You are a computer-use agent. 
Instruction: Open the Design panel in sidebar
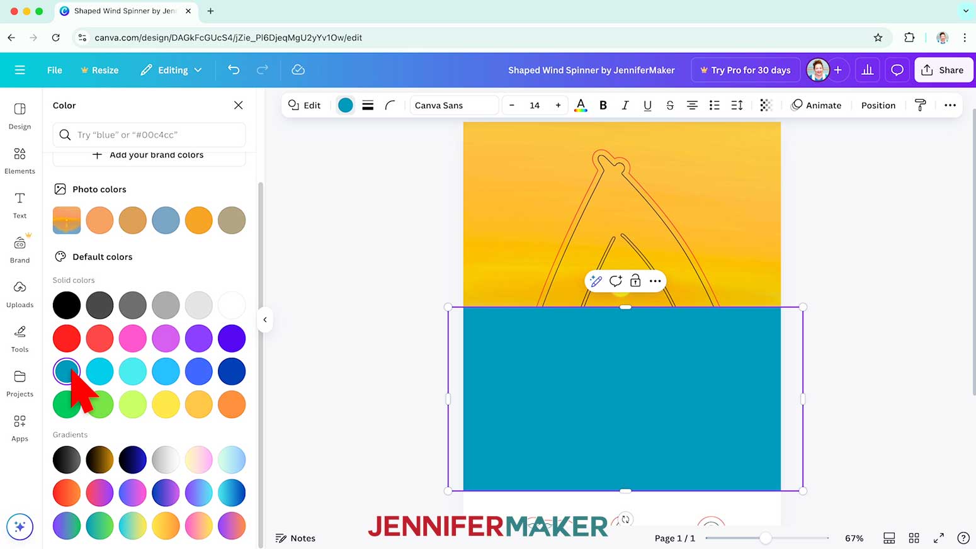tap(20, 116)
